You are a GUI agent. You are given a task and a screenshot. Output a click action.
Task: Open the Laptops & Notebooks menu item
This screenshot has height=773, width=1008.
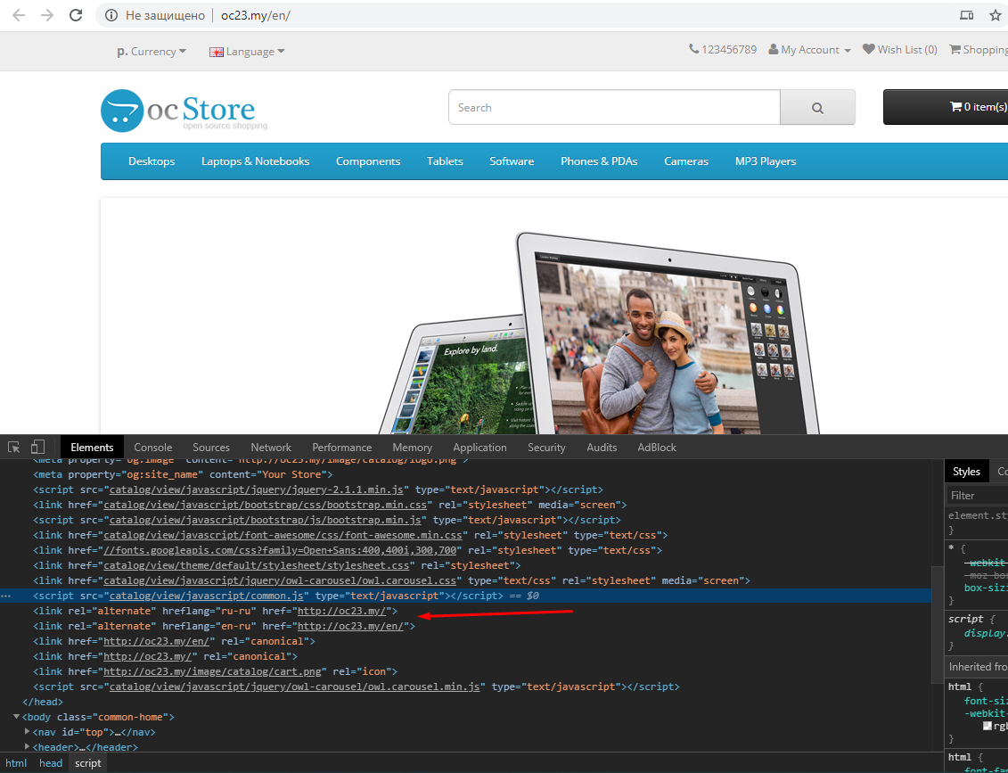pyautogui.click(x=255, y=161)
